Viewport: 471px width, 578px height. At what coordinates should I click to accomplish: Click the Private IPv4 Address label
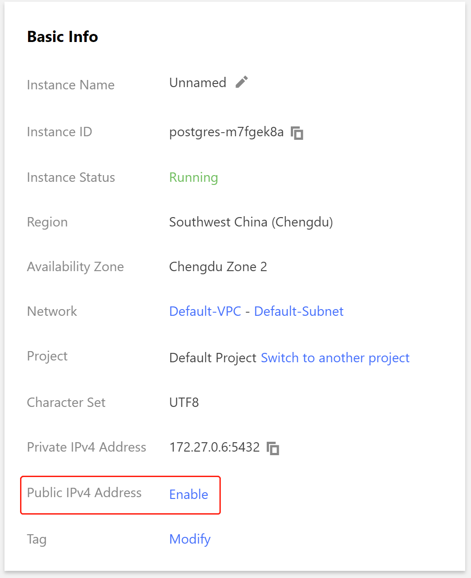point(87,447)
